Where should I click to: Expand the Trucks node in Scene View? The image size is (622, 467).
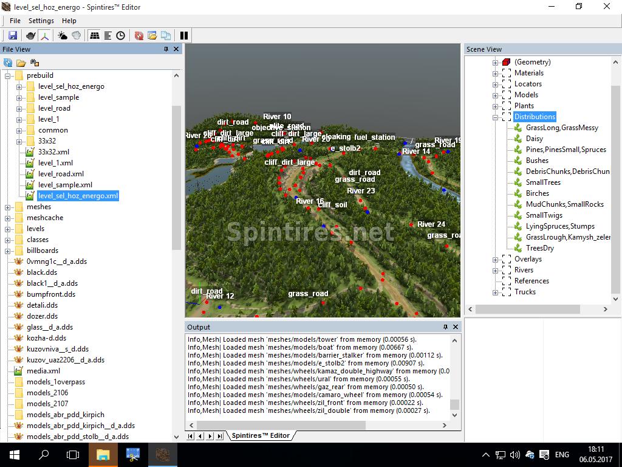tap(495, 292)
